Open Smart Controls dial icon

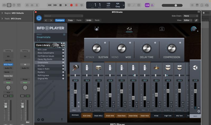click(x=27, y=5)
